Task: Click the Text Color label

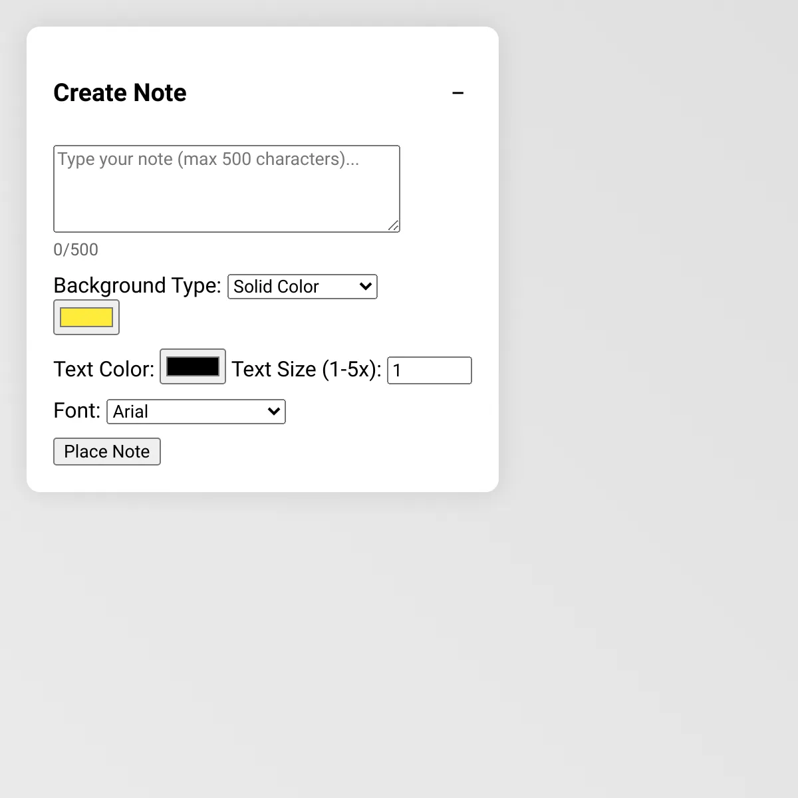Action: [104, 369]
